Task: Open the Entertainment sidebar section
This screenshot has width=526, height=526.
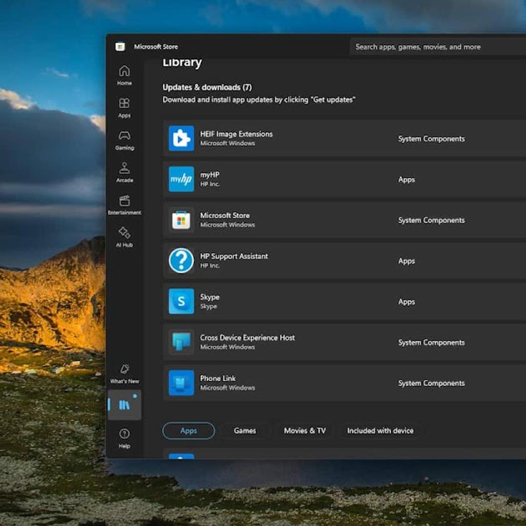Action: [124, 205]
